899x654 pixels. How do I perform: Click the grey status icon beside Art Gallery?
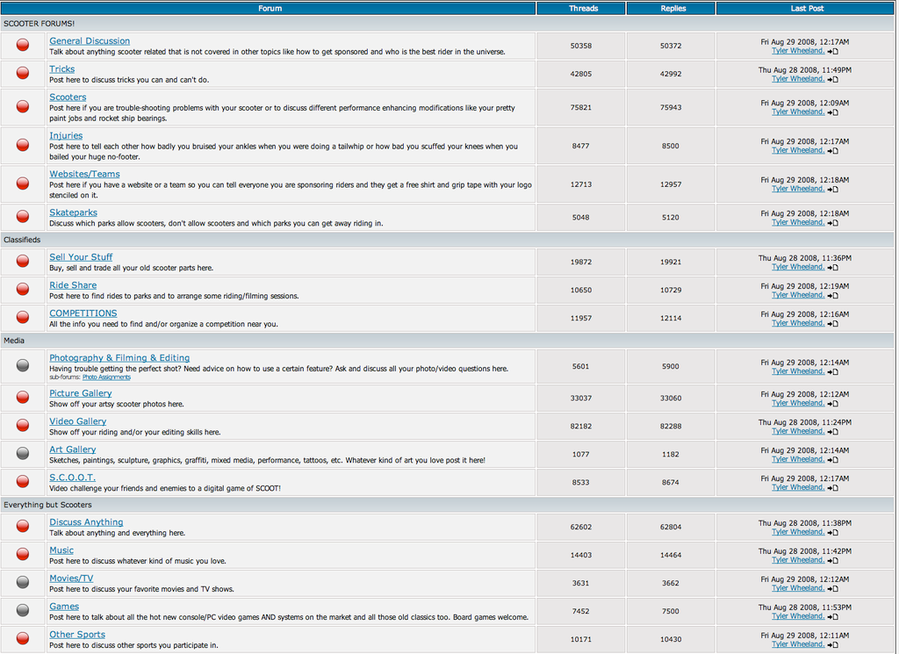pos(23,454)
